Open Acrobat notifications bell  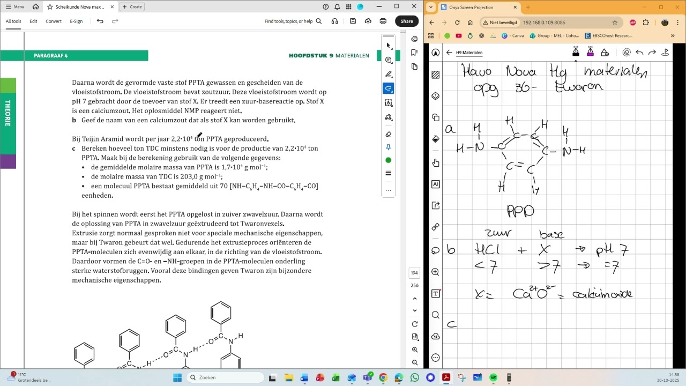click(338, 7)
